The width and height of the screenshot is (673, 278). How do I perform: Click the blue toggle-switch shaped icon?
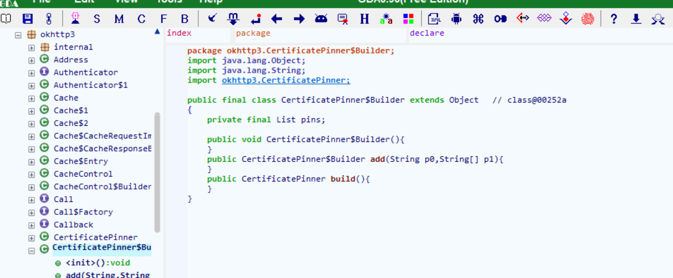point(501,19)
